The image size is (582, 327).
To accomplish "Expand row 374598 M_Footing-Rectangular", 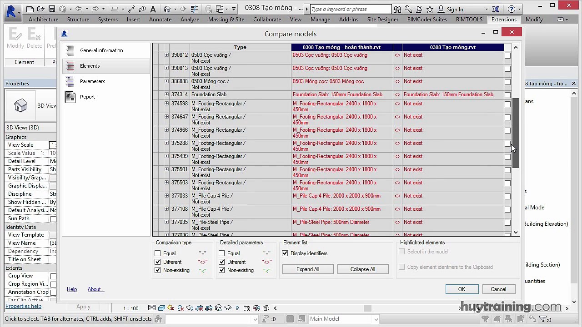I will coord(166,104).
